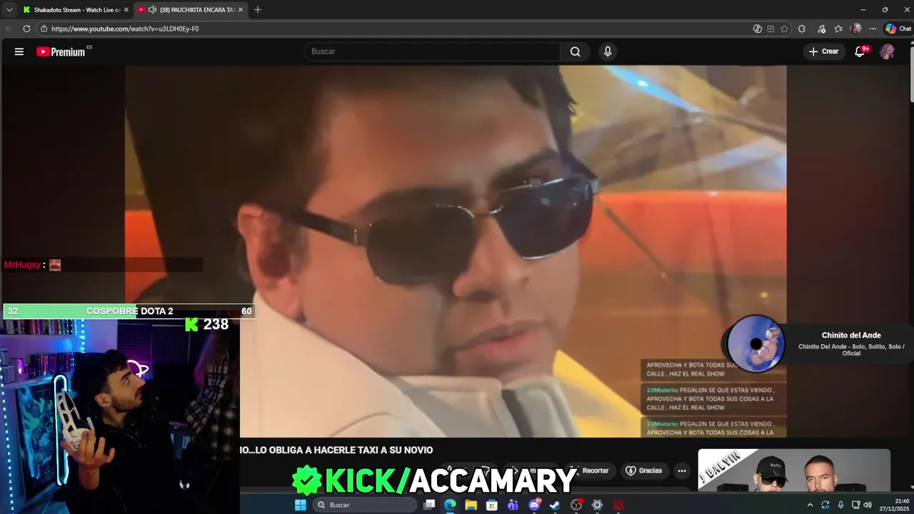Image resolution: width=914 pixels, height=514 pixels.
Task: Click into the YouTube Buscar search field
Action: [x=433, y=51]
